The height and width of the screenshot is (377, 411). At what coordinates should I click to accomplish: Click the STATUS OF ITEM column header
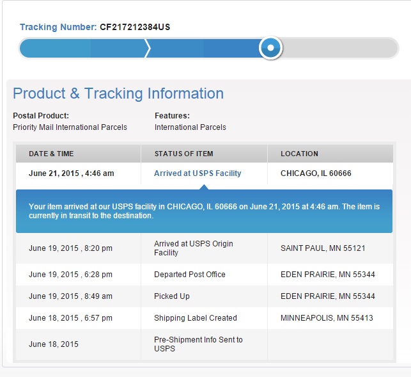pos(183,154)
